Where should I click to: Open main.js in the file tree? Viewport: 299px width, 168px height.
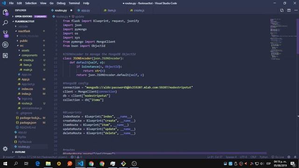tap(28, 70)
